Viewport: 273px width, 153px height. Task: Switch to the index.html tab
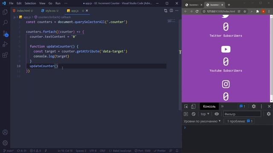point(23,11)
